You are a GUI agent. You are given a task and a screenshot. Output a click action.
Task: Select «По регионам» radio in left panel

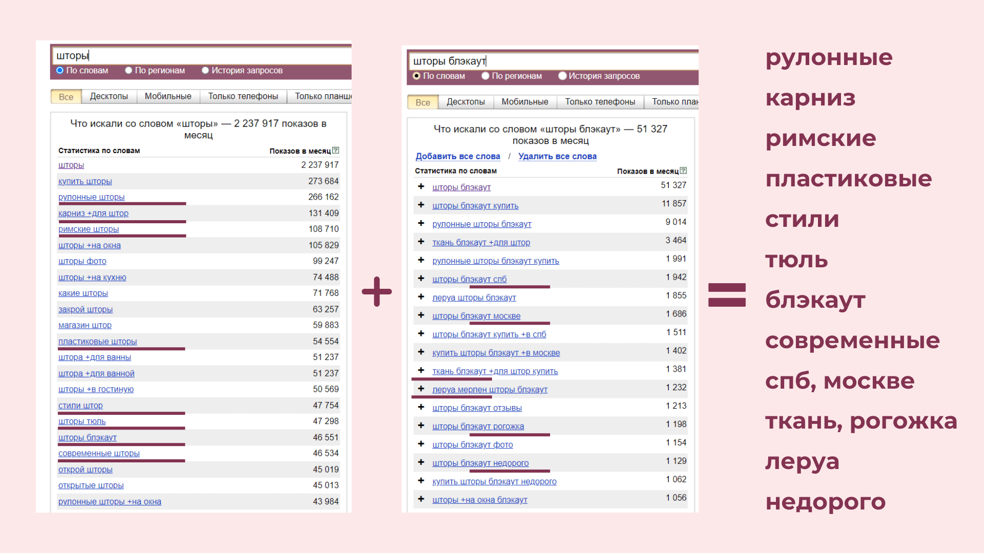[129, 70]
